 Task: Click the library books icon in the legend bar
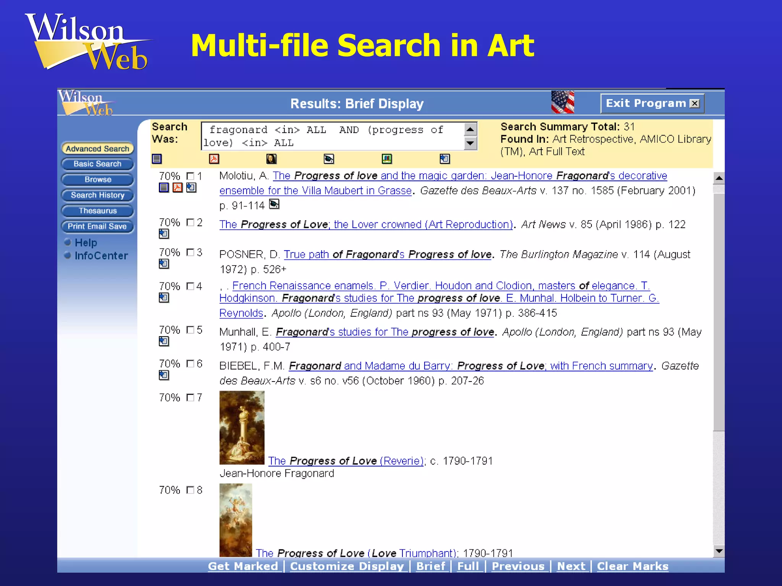(x=387, y=159)
